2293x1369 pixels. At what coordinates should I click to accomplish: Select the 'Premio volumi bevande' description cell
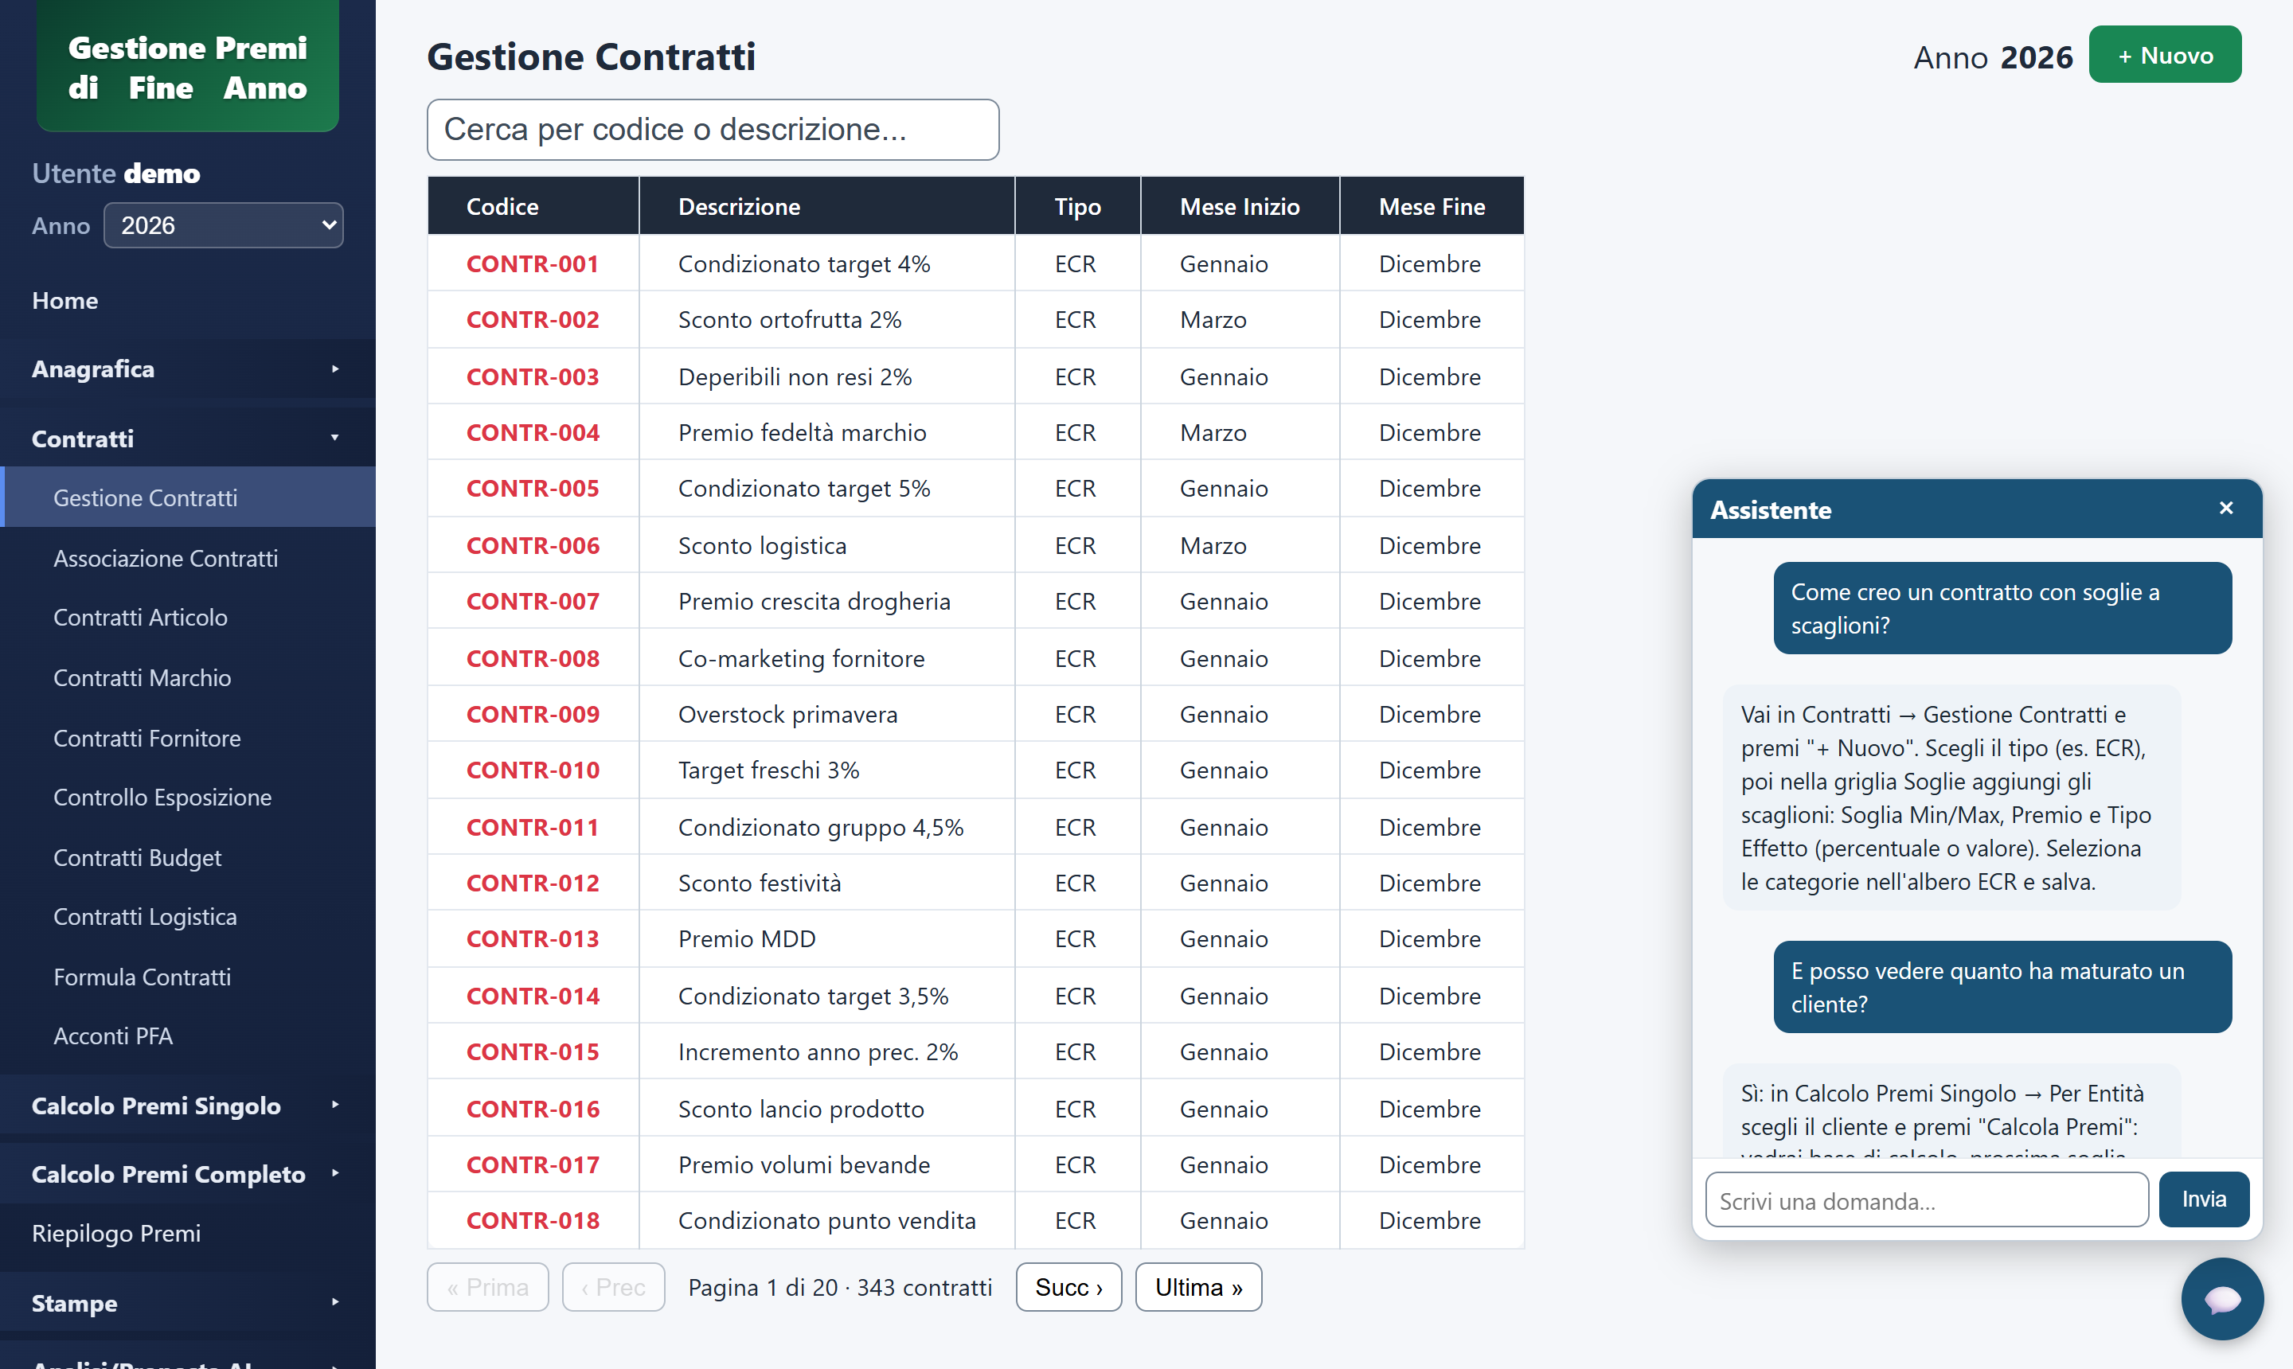(826, 1165)
